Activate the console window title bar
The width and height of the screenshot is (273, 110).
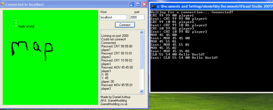(x=213, y=6)
